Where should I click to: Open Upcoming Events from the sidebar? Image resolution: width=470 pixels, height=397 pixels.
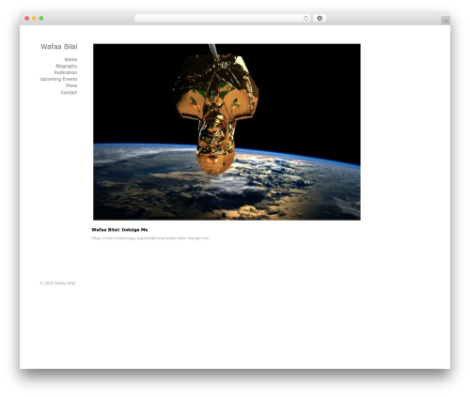coord(58,79)
